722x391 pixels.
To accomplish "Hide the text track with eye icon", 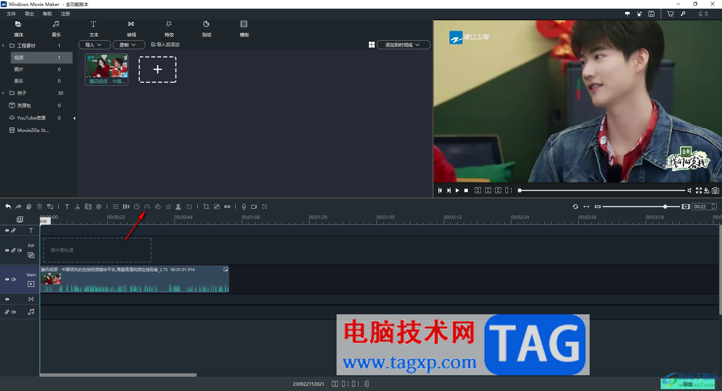I will 7,230.
